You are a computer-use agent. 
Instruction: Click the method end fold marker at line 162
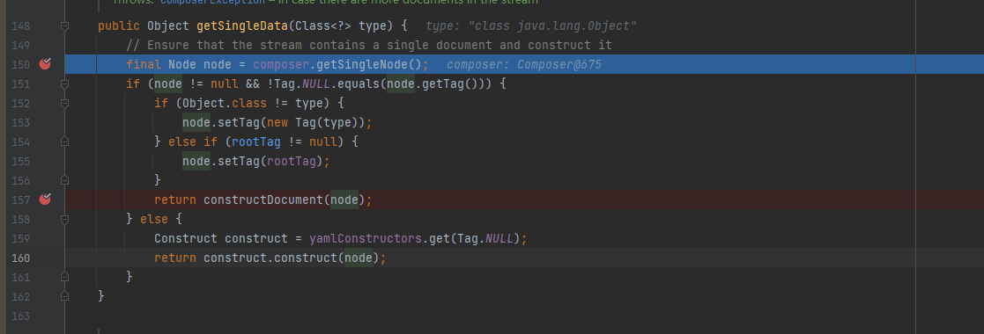click(x=64, y=296)
